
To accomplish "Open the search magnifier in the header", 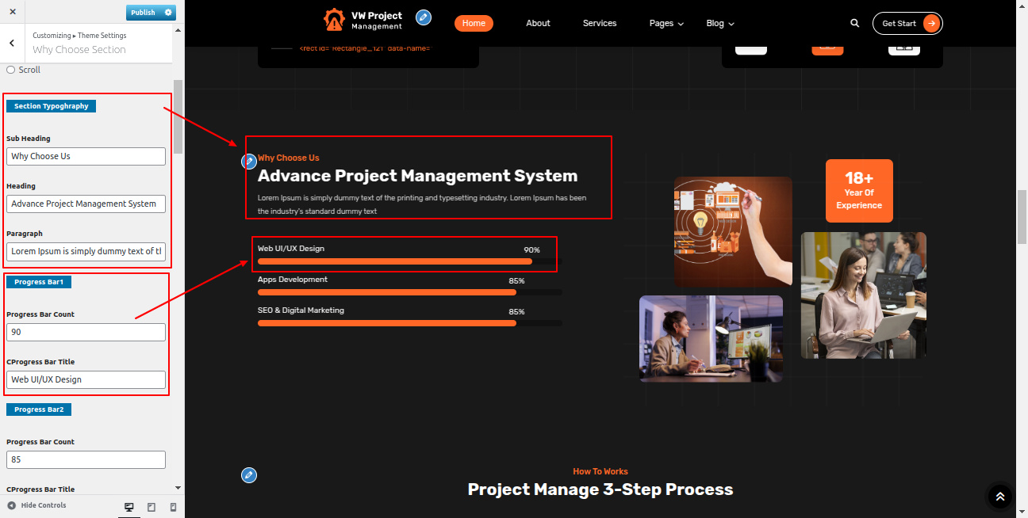I will coord(855,23).
